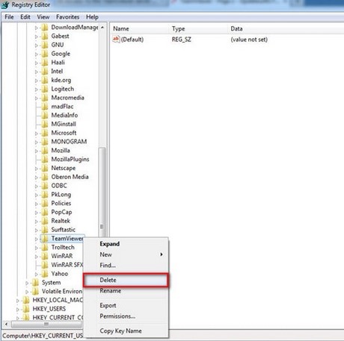Expand the HKEY_LOCAL_MACHINE hive

(x=17, y=301)
